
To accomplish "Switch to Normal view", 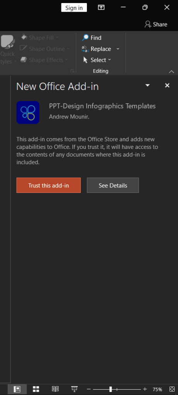I will [17, 389].
